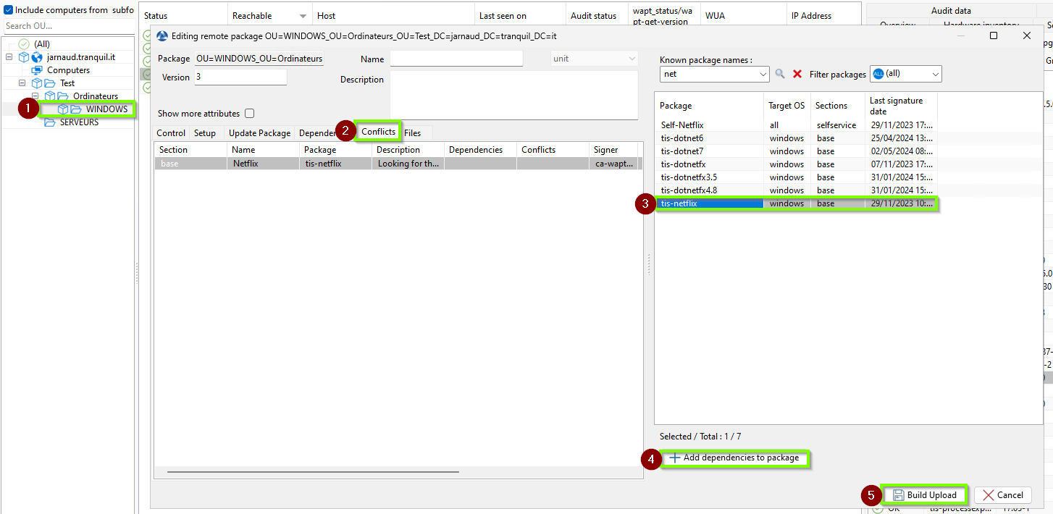Open the Known package names dropdown

click(763, 74)
